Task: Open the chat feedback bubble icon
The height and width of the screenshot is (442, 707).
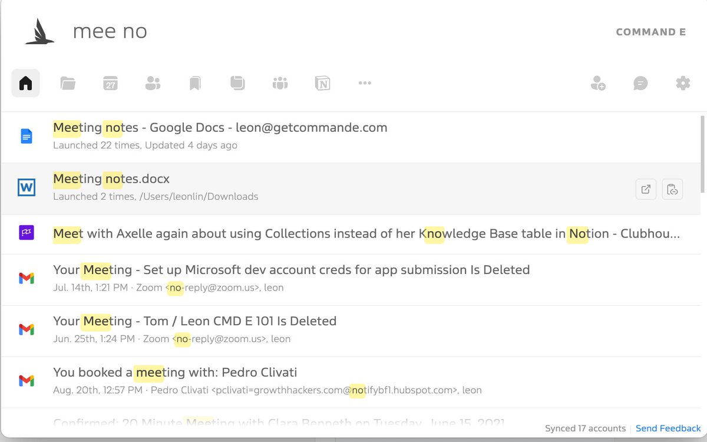Action: pyautogui.click(x=640, y=83)
